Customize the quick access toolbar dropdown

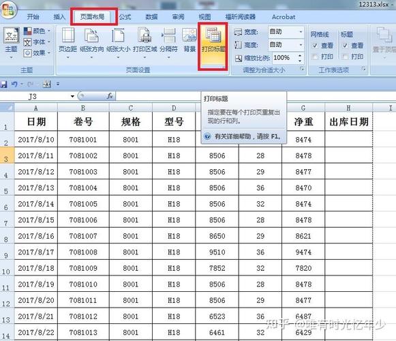[x=58, y=84]
